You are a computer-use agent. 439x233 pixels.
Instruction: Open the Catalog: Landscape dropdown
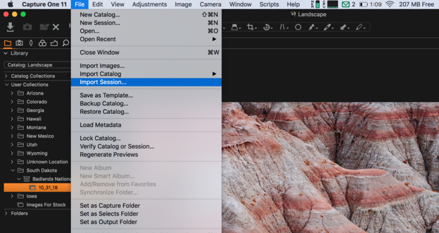tap(37, 65)
